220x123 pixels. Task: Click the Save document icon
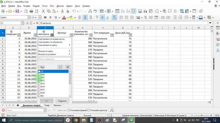(17, 11)
